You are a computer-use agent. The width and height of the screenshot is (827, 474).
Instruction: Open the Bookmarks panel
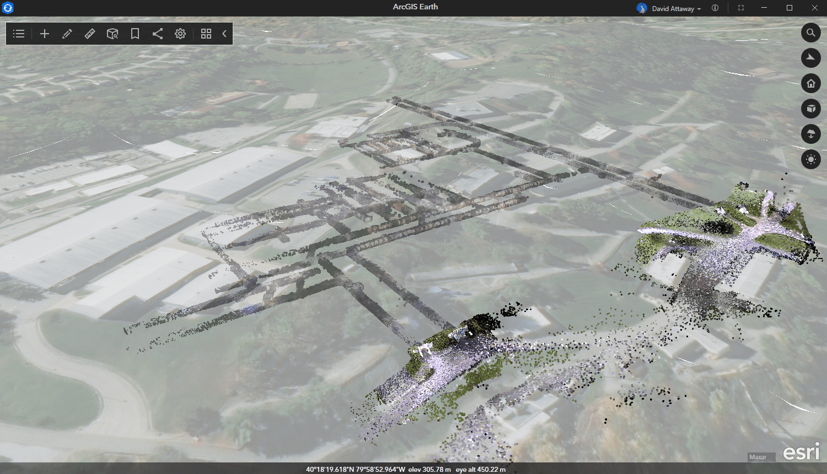[135, 34]
